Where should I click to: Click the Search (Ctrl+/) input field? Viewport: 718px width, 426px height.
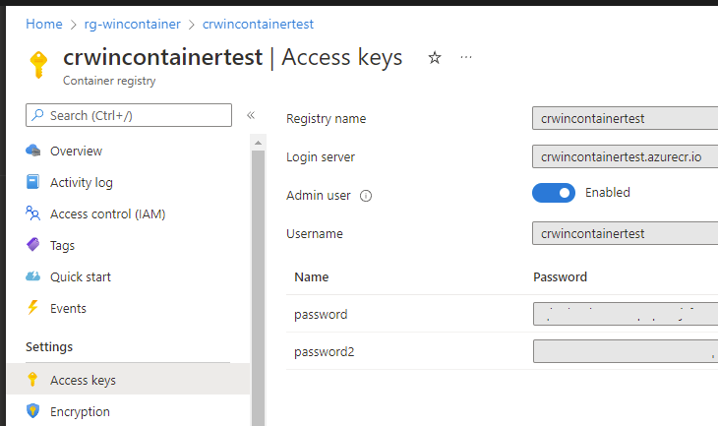129,115
